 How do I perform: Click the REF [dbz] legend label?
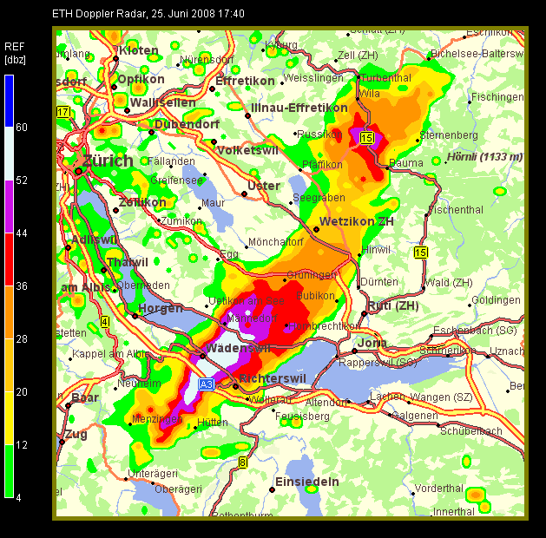(15, 53)
